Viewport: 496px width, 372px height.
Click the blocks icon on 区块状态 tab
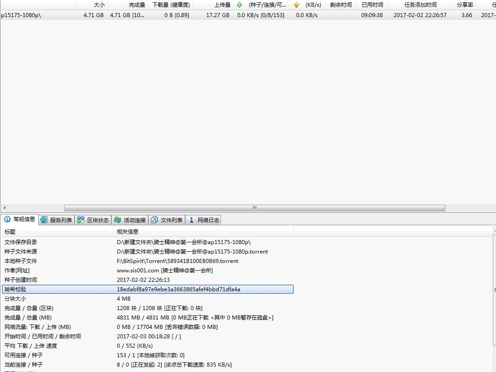[x=80, y=220]
